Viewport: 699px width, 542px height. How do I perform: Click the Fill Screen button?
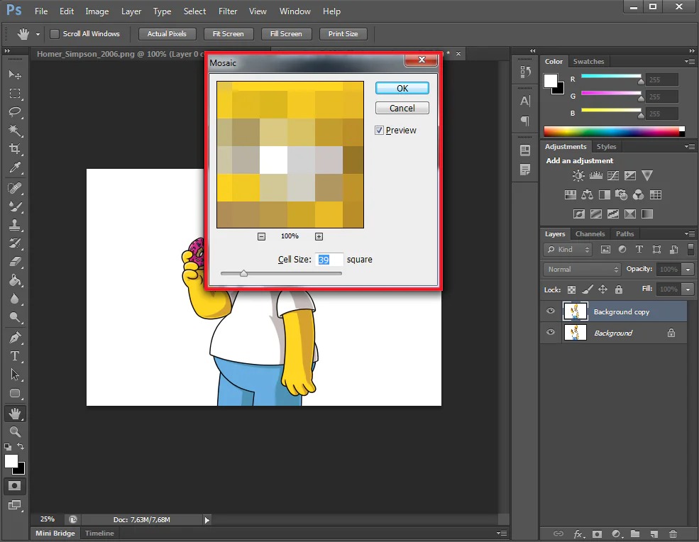click(286, 34)
